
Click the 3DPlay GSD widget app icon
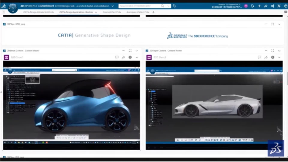click(4, 24)
